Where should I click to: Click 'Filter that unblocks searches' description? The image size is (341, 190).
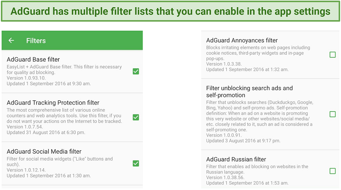click(260, 116)
